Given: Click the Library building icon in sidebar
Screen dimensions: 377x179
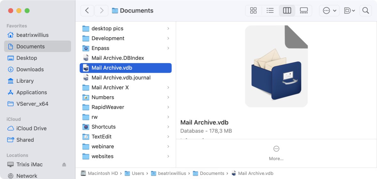Looking at the screenshot, I should pos(11,81).
